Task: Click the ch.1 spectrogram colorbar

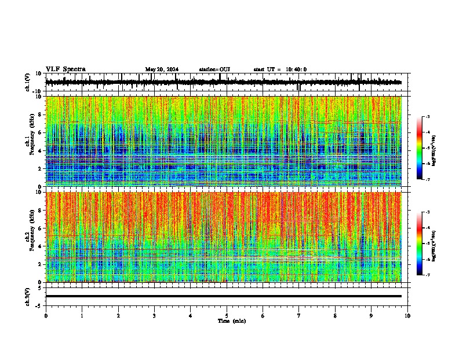Action: pos(419,148)
